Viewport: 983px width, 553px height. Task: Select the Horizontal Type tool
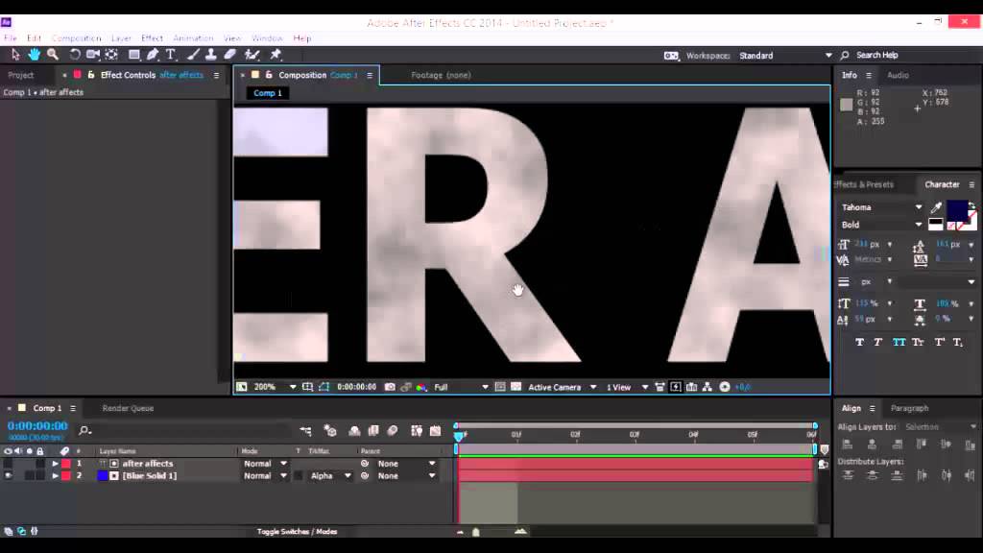171,55
